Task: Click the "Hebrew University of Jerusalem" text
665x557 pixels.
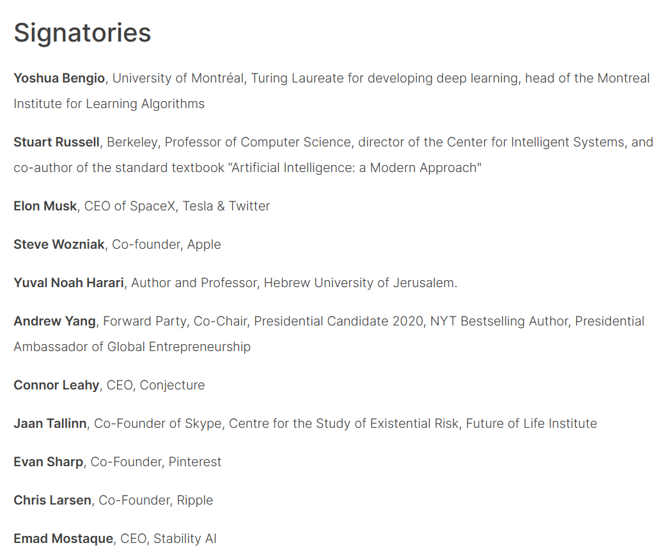Action: click(x=360, y=283)
